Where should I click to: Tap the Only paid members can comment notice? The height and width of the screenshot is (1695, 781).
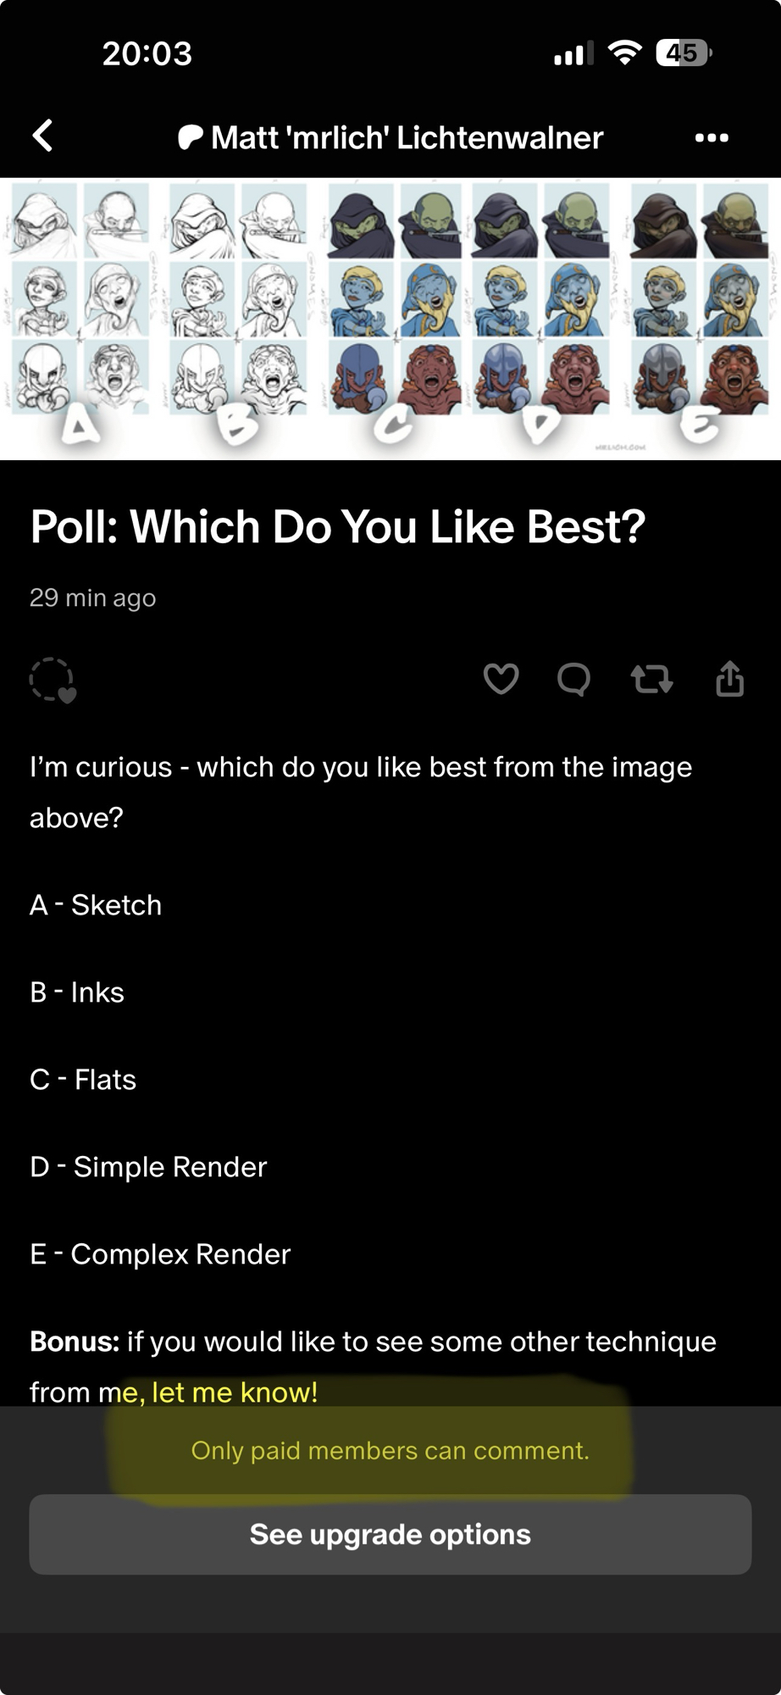[390, 1450]
